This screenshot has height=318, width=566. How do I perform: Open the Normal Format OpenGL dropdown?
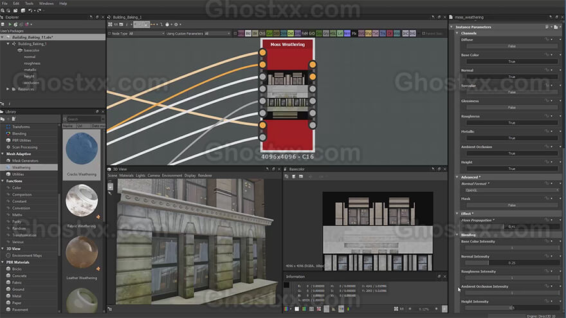tap(512, 190)
